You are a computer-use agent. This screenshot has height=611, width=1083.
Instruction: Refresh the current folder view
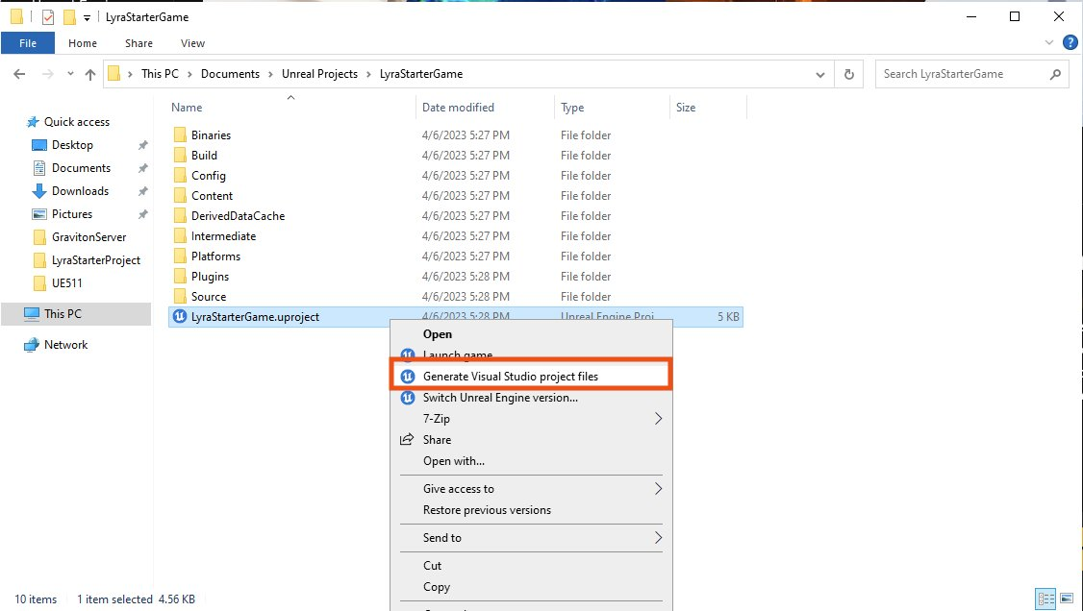(849, 74)
